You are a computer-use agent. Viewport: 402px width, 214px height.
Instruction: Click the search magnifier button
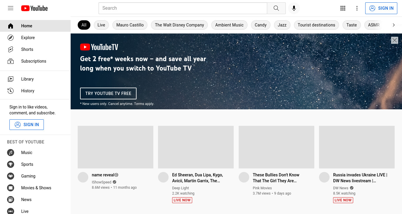click(x=276, y=8)
